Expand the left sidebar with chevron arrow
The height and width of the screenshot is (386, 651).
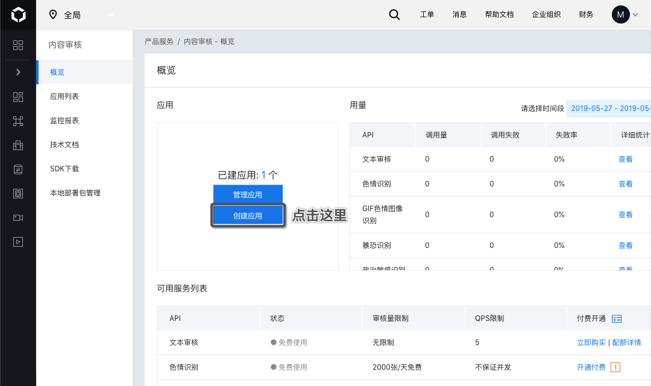pos(18,72)
